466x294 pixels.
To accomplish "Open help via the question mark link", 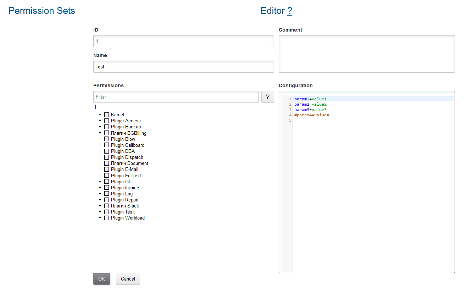I will (290, 11).
